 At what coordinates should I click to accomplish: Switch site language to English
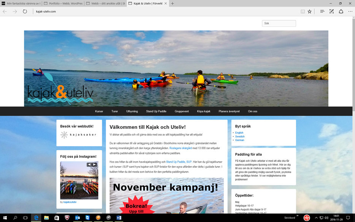239,133
